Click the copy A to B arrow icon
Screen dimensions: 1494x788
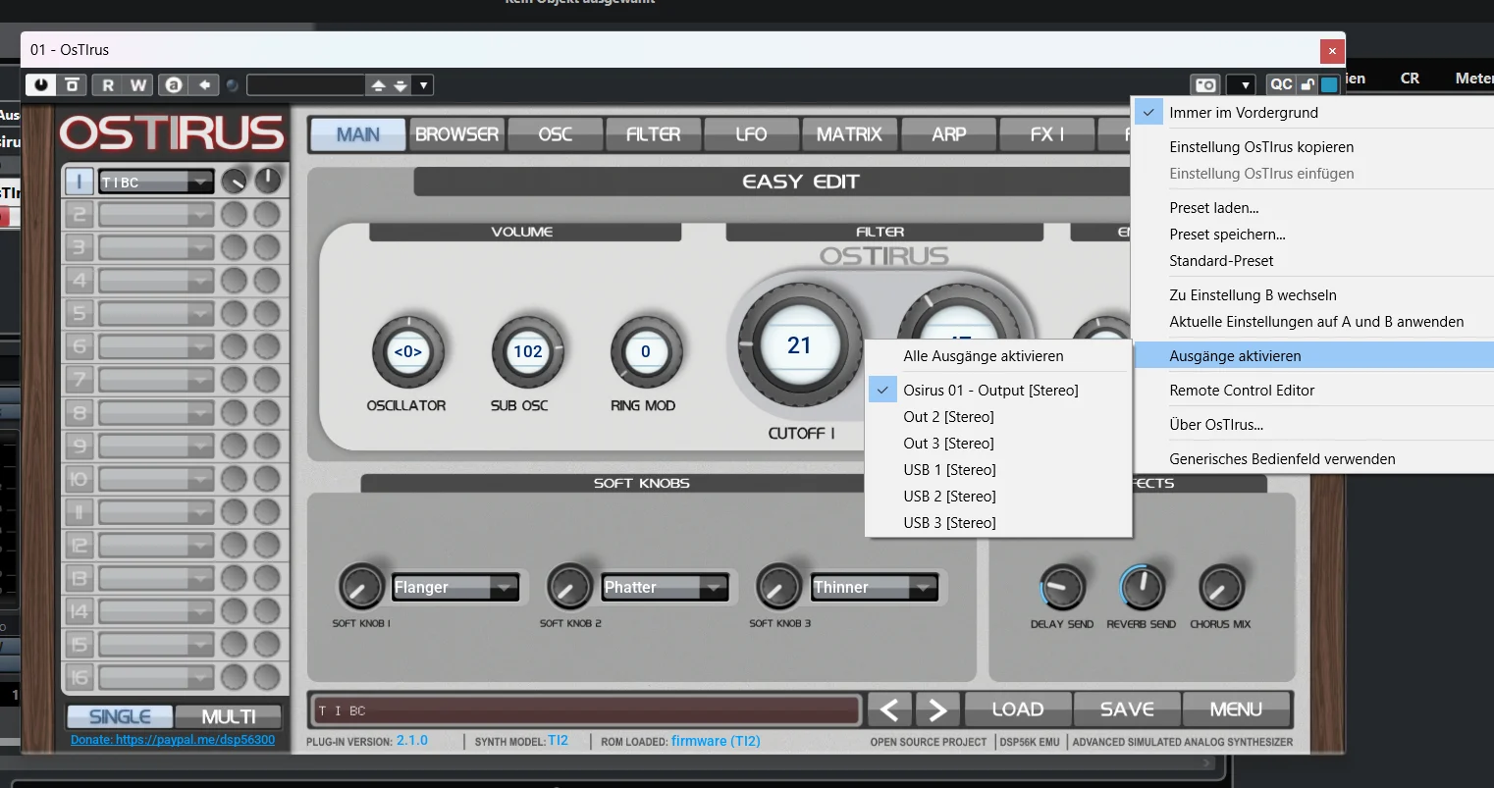(204, 85)
